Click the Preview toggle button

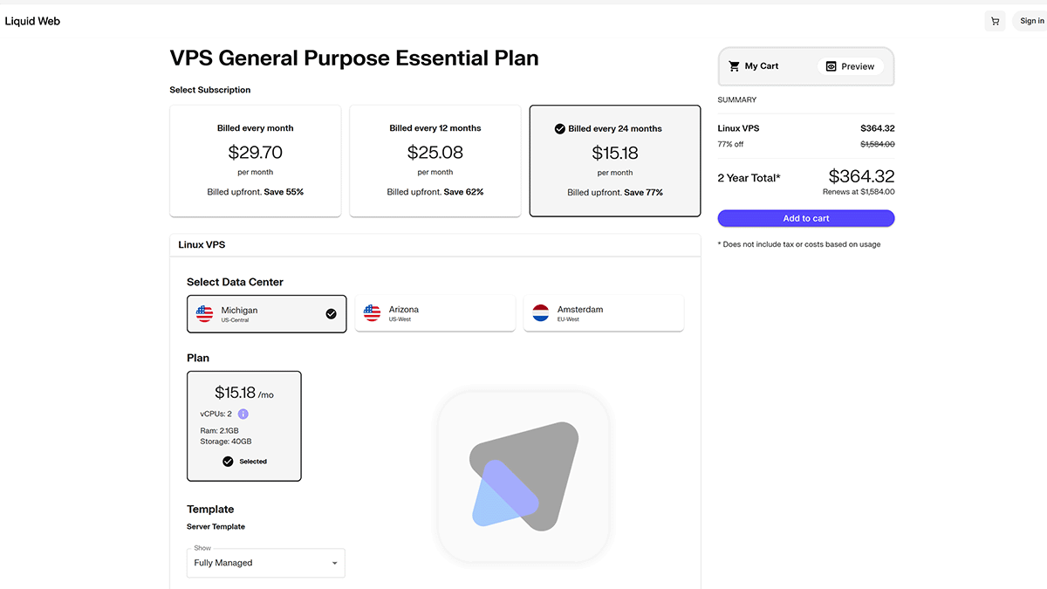(x=851, y=66)
